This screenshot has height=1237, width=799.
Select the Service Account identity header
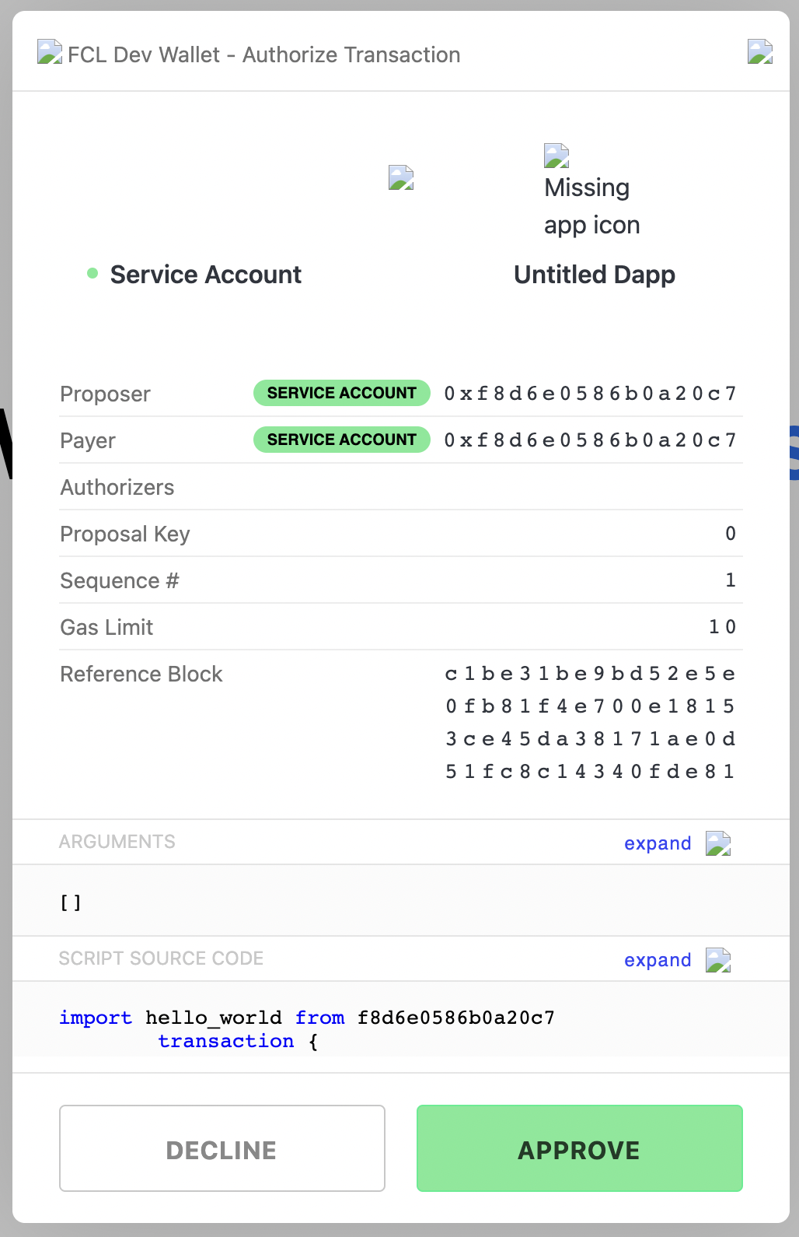[205, 274]
